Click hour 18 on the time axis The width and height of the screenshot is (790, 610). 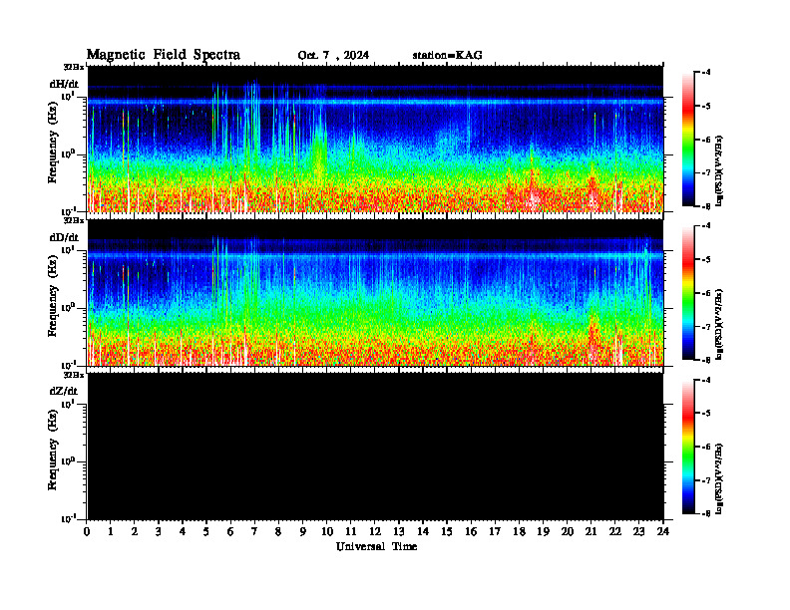[x=519, y=532]
